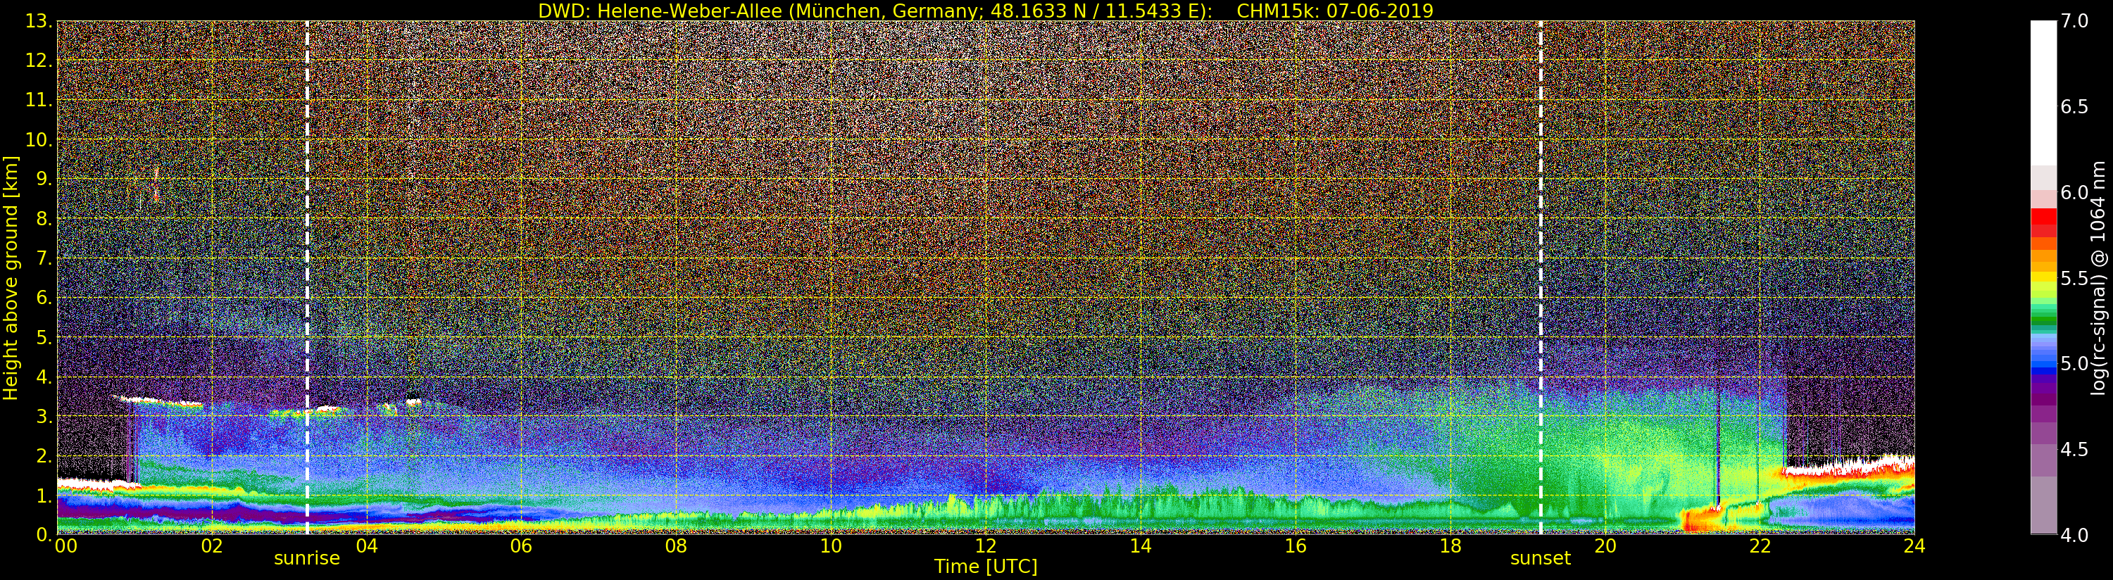This screenshot has height=580, width=2113.
Task: Click the time axis tick label '22'
Action: [1760, 546]
